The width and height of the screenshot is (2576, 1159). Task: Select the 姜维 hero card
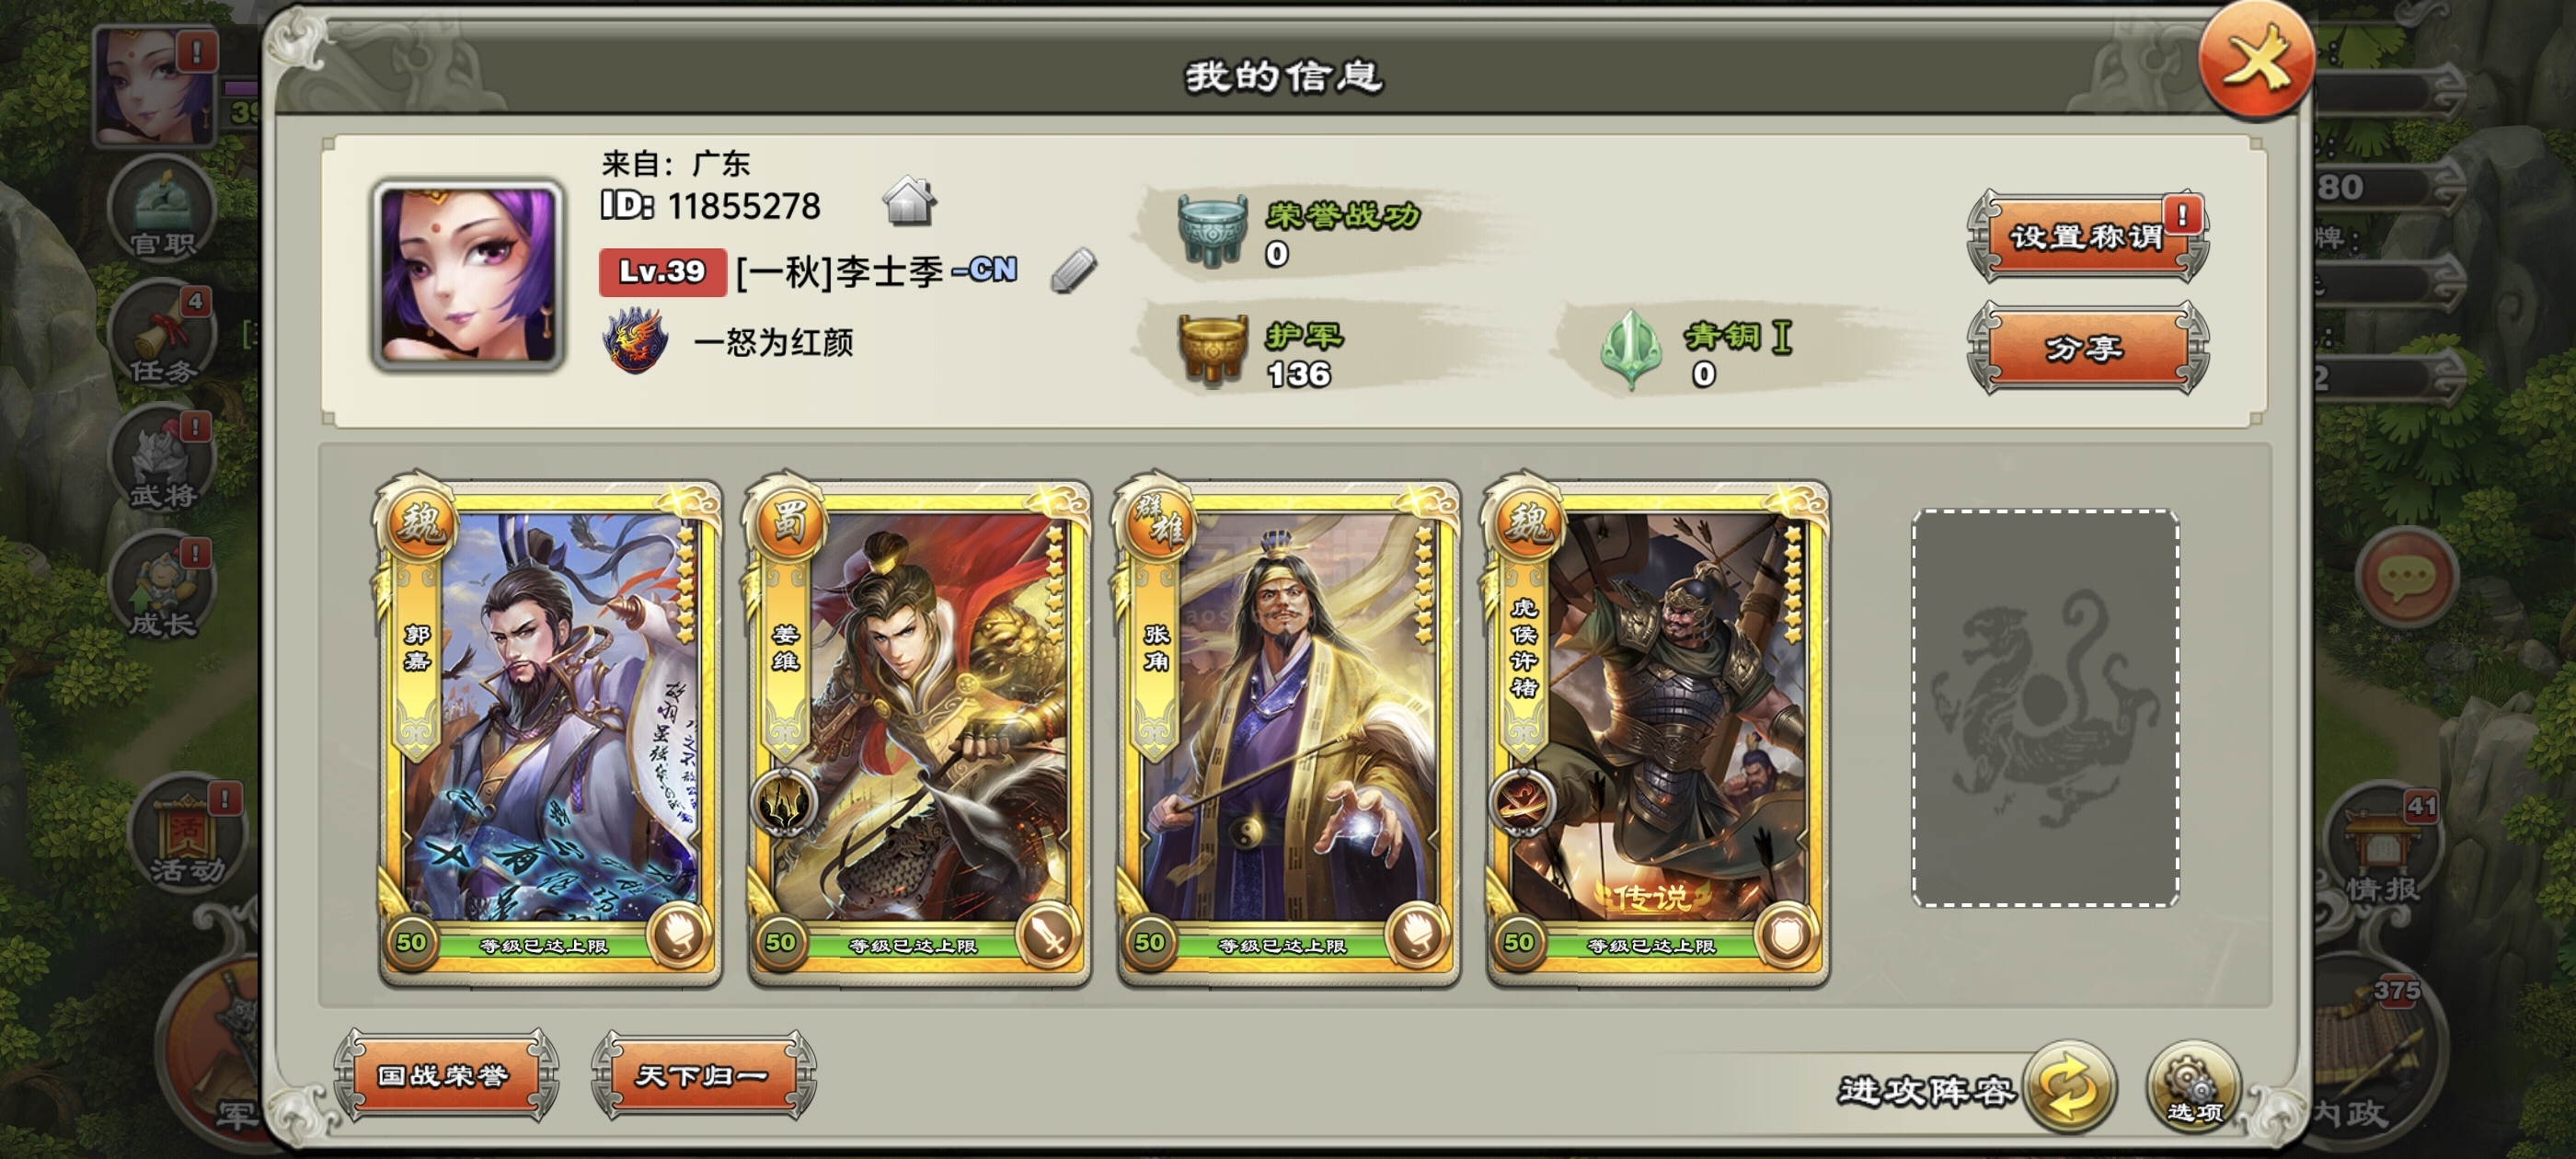918,733
